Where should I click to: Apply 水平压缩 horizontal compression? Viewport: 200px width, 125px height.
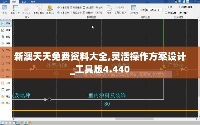pyautogui.click(x=63, y=7)
